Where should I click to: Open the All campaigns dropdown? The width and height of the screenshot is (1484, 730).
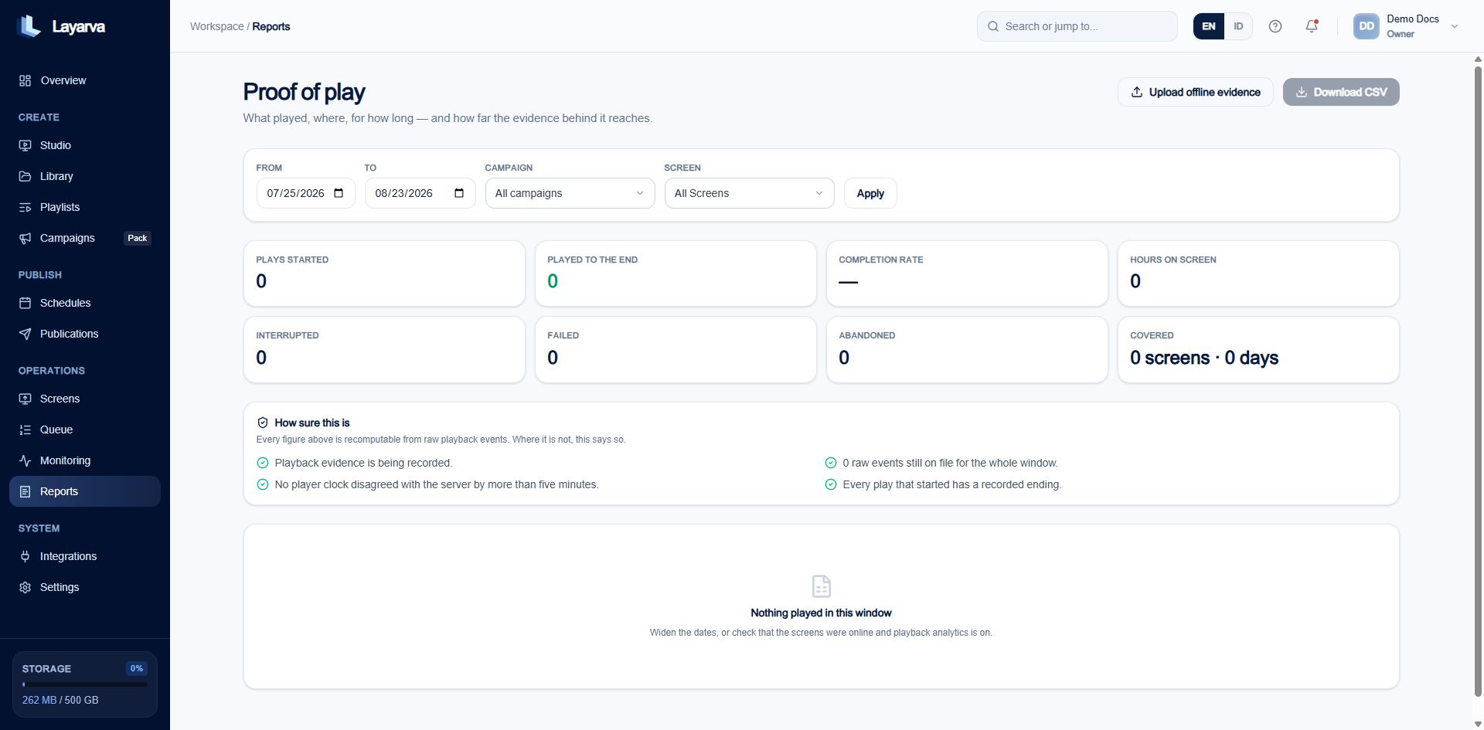[570, 193]
